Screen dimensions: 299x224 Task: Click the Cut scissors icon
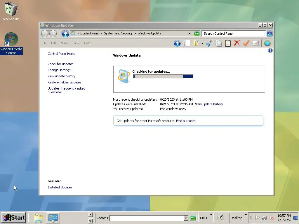coord(209,43)
